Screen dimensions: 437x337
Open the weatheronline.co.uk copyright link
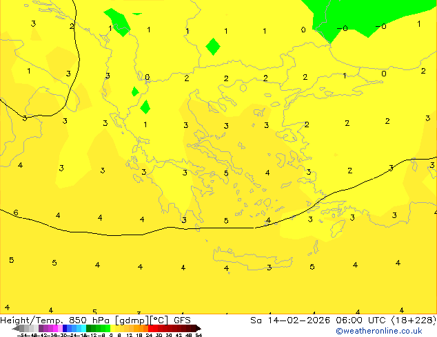(x=379, y=331)
